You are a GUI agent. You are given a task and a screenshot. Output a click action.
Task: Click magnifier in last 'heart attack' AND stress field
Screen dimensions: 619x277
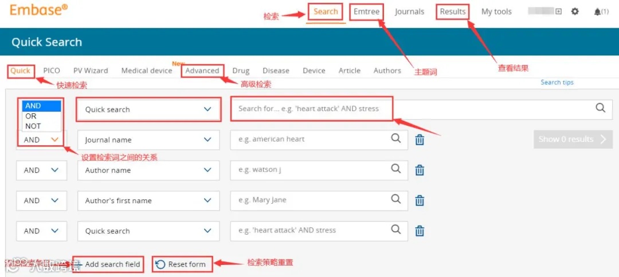pos(395,229)
